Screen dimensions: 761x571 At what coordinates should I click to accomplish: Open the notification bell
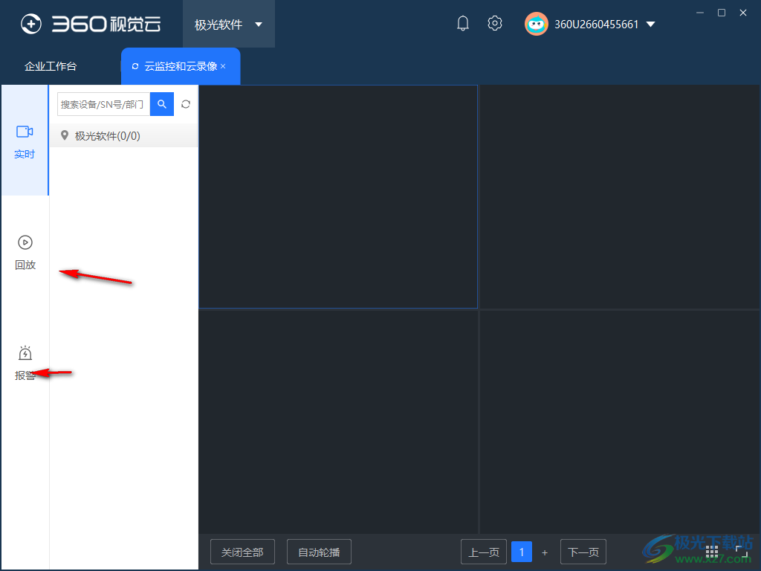coord(462,23)
